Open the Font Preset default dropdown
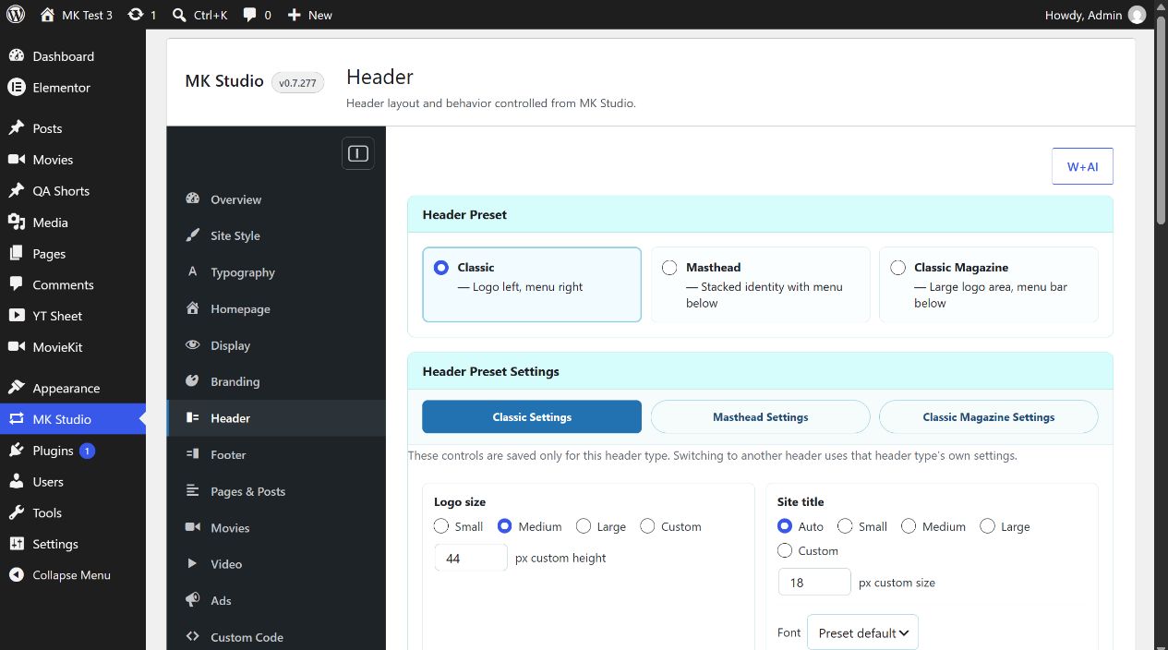The image size is (1168, 650). coord(862,632)
